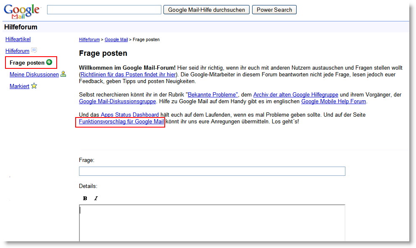Click into the Frage input field
This screenshot has width=416, height=248.
[x=212, y=171]
